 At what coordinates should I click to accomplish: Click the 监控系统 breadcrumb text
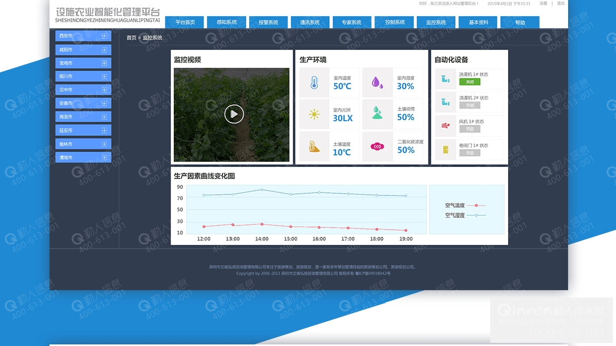pyautogui.click(x=153, y=38)
